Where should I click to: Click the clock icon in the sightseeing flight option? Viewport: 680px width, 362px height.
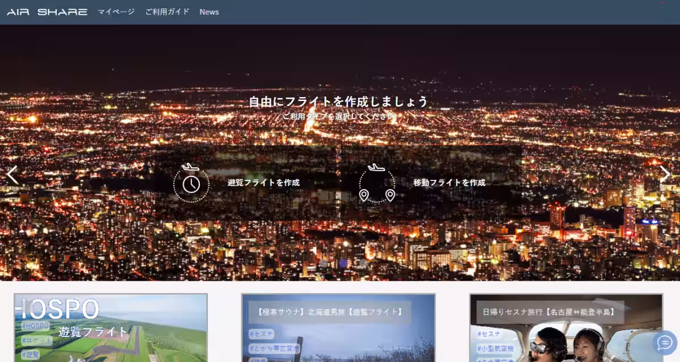coord(193,184)
